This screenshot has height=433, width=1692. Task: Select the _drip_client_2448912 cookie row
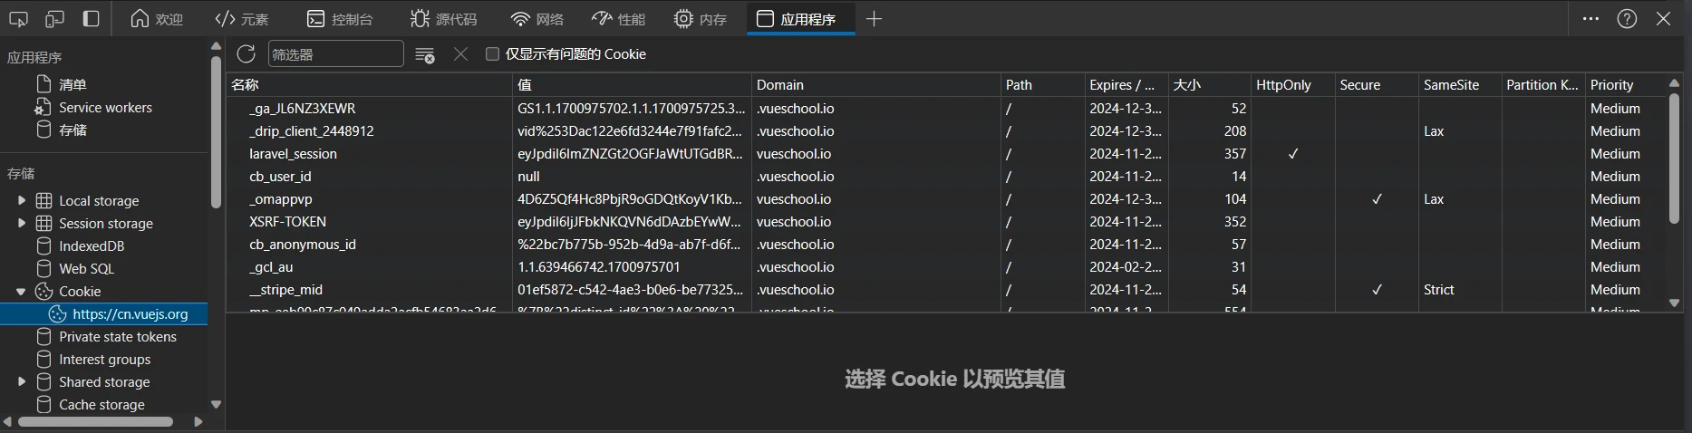click(946, 131)
